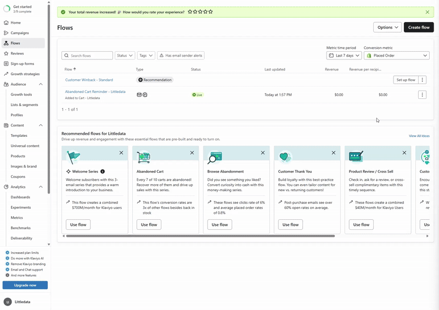439x310 pixels.
Task: Open more options for Customer Winback row
Action: 422,80
